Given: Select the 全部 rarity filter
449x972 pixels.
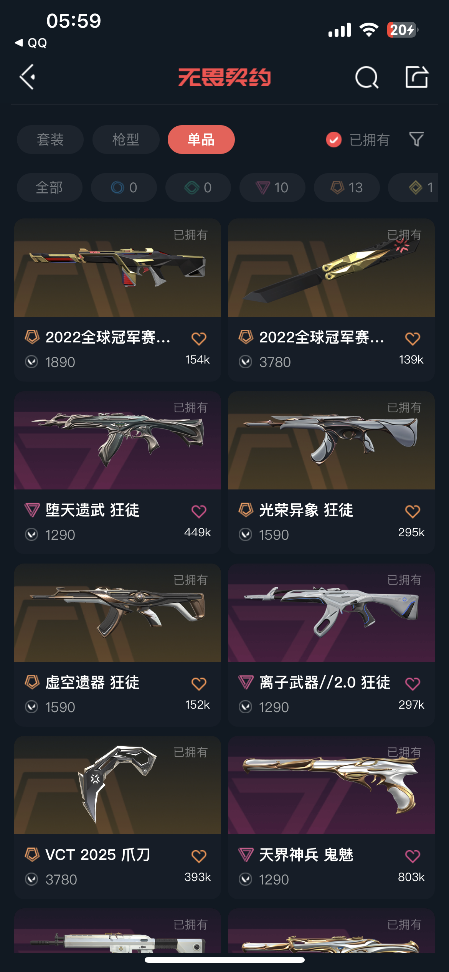Looking at the screenshot, I should 50,187.
